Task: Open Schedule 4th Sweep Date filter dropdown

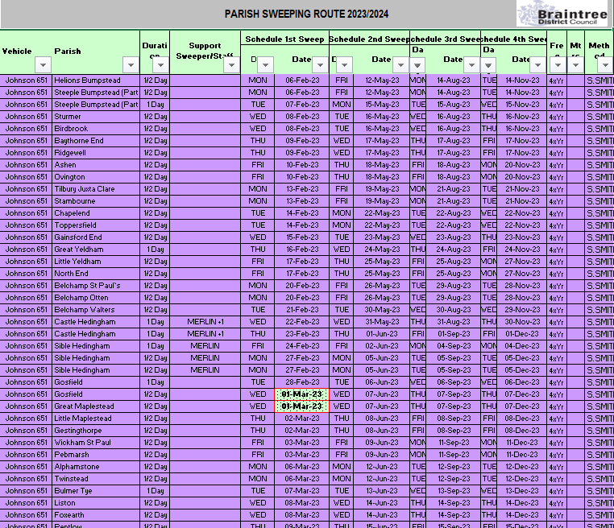Action: click(538, 64)
